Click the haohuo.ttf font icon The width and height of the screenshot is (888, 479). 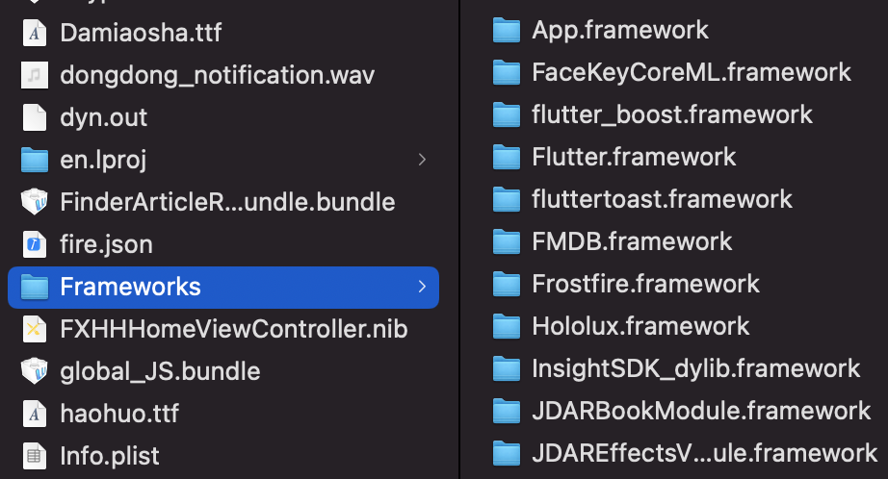35,414
